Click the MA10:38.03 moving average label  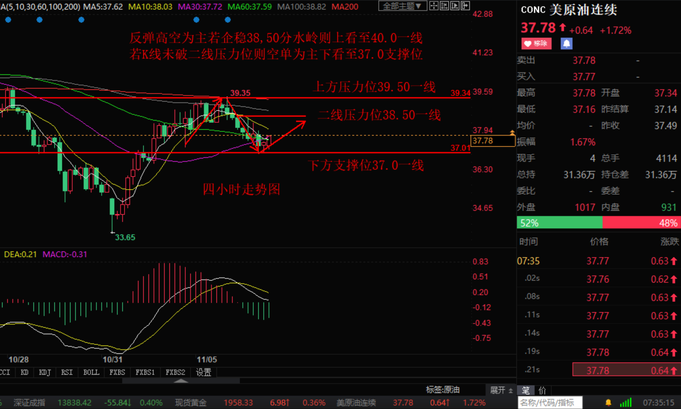click(150, 7)
